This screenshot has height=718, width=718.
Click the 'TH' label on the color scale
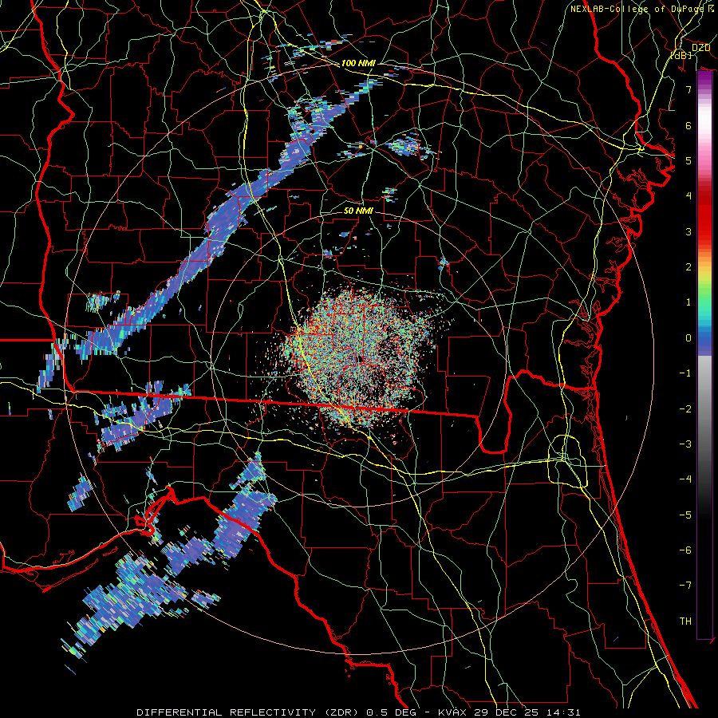[685, 621]
